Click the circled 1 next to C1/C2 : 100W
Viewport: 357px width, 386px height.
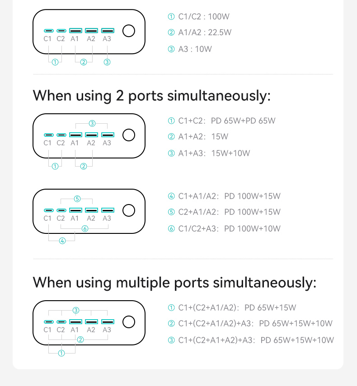click(x=171, y=17)
